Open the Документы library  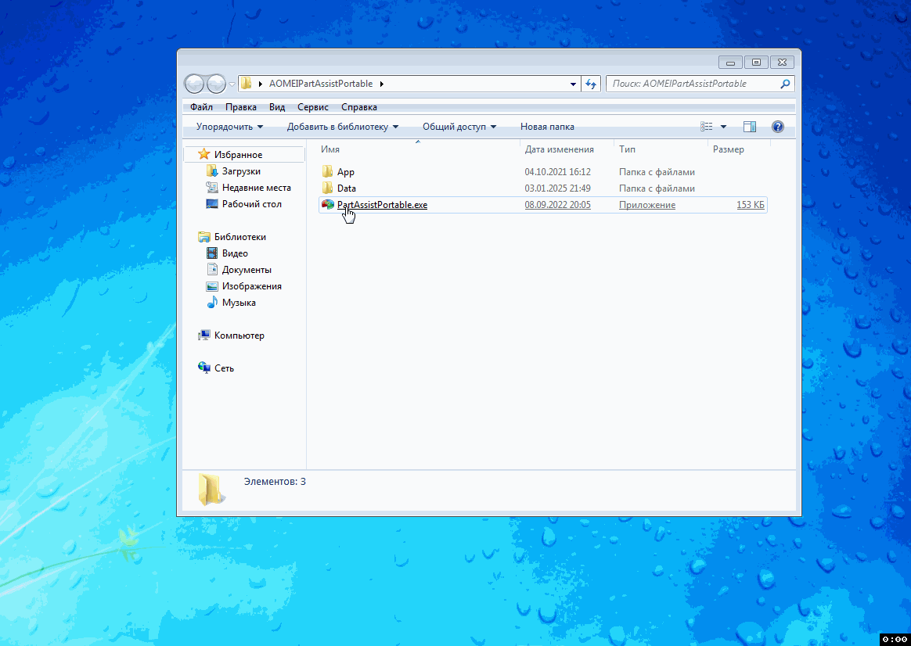[247, 269]
